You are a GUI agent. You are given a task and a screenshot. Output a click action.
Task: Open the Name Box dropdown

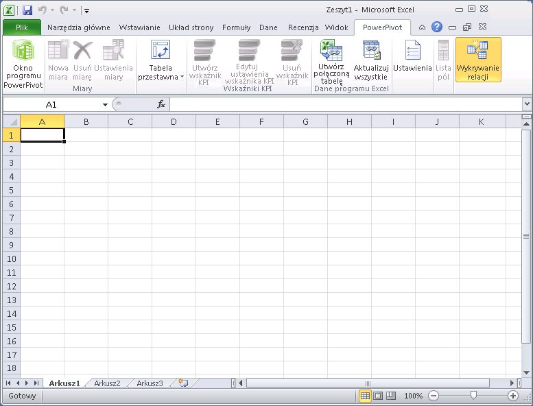(x=105, y=105)
